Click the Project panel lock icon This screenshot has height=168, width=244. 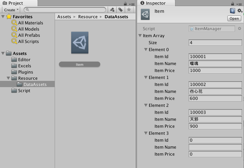pos(125,4)
